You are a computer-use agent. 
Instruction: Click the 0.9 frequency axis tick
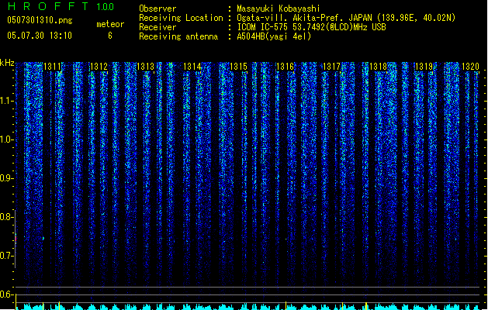pos(6,178)
